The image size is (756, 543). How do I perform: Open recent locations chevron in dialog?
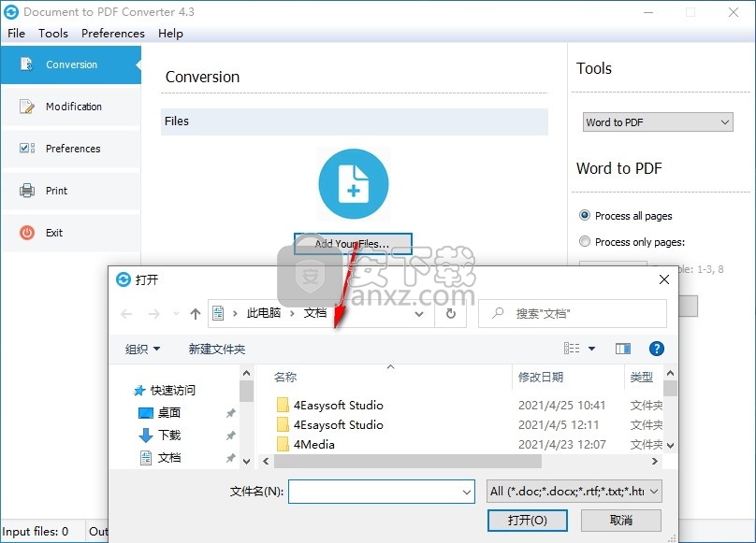click(176, 314)
